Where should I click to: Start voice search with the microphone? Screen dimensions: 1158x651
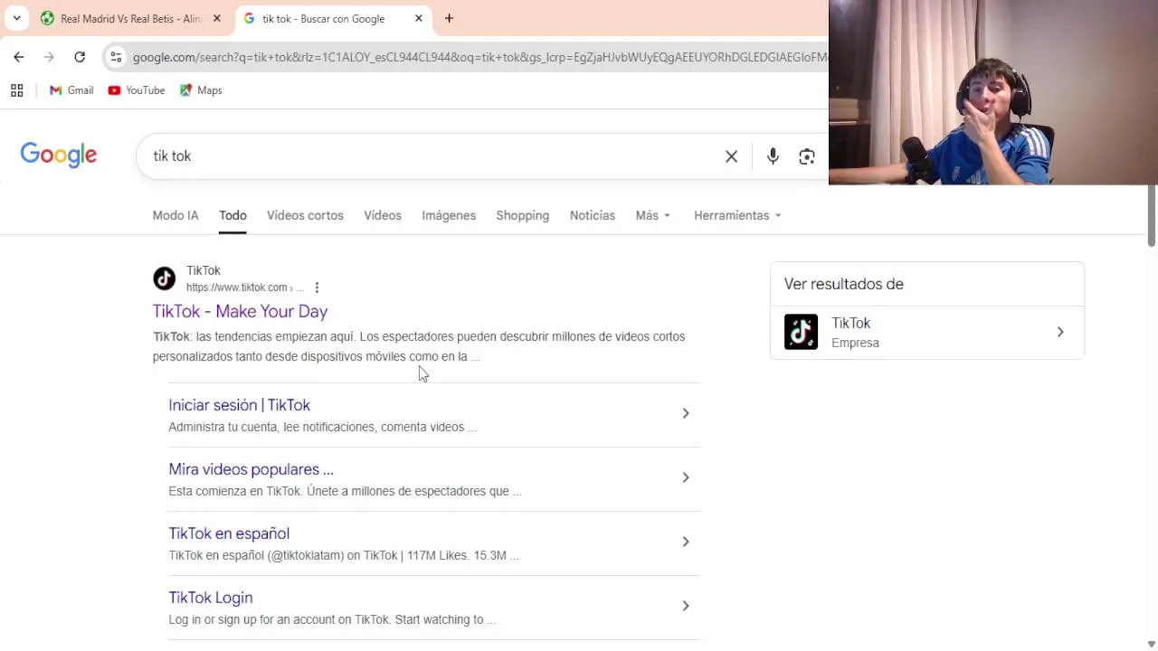tap(773, 156)
